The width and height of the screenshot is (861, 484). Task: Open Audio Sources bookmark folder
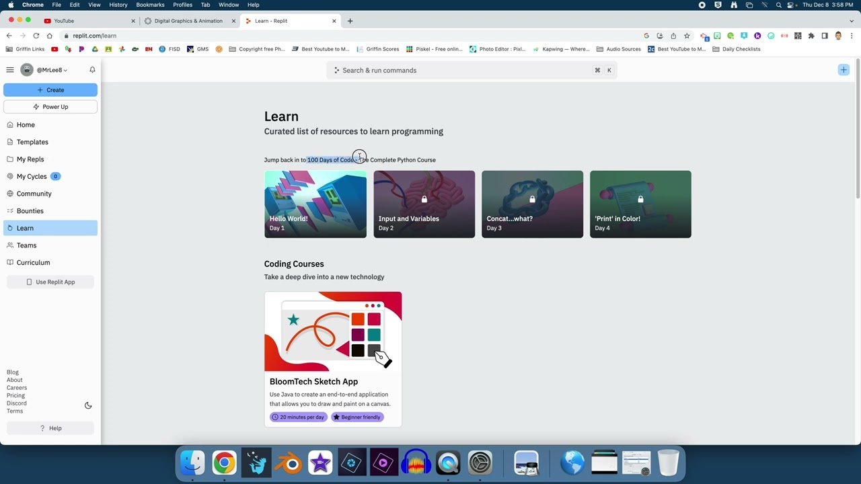point(619,49)
